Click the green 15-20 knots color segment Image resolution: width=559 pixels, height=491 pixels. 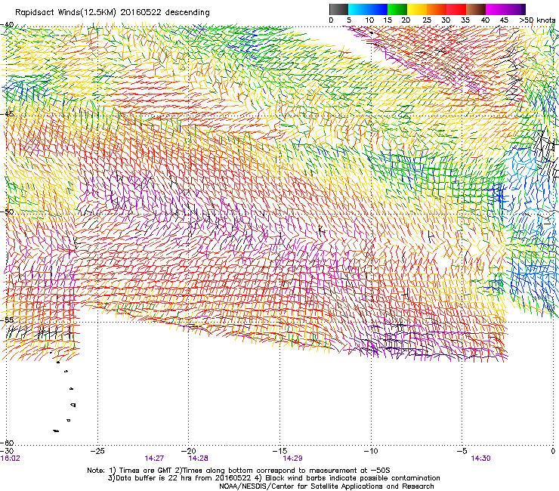point(397,9)
